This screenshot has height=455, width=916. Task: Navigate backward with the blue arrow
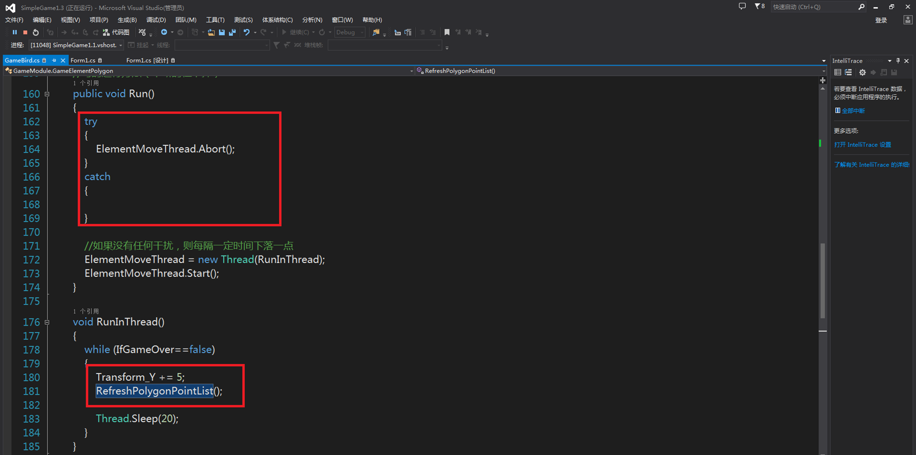[164, 33]
